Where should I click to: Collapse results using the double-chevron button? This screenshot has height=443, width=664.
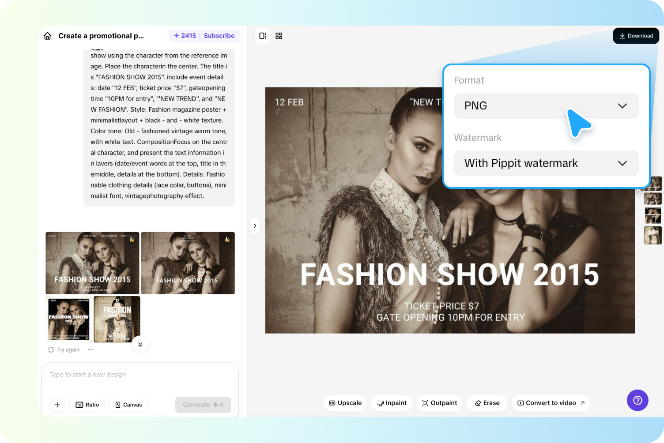click(x=140, y=345)
